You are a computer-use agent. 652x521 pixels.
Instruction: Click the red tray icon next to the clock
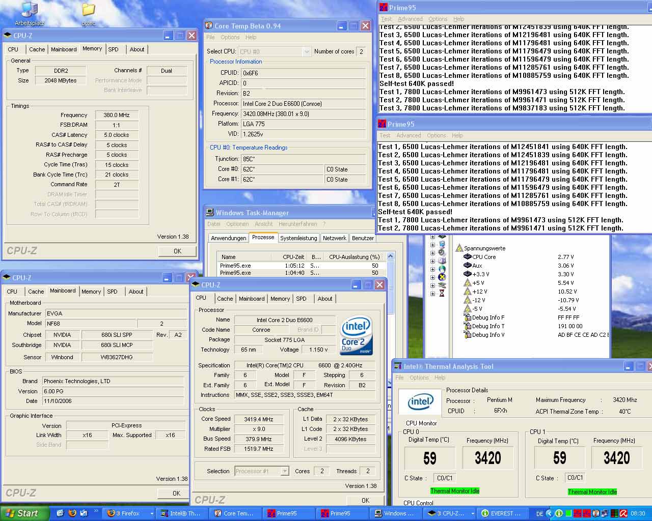[623, 513]
